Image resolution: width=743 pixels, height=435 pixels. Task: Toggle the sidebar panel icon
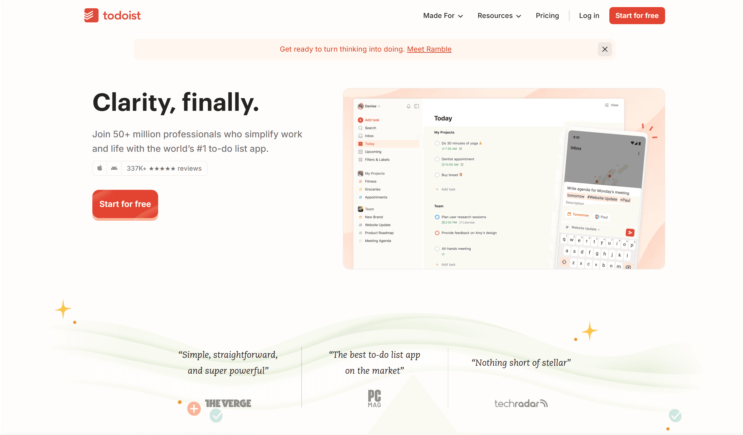(x=416, y=106)
